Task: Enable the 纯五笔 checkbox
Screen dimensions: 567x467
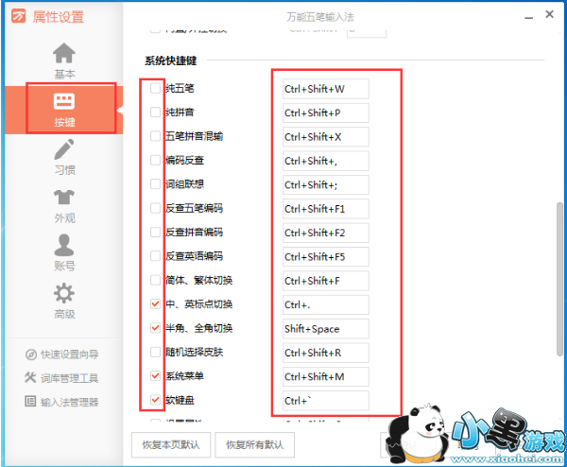Action: point(155,88)
